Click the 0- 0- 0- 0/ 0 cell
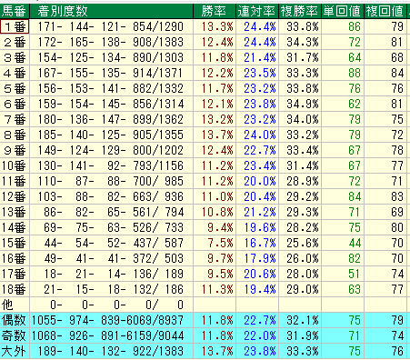 [x=112, y=305]
